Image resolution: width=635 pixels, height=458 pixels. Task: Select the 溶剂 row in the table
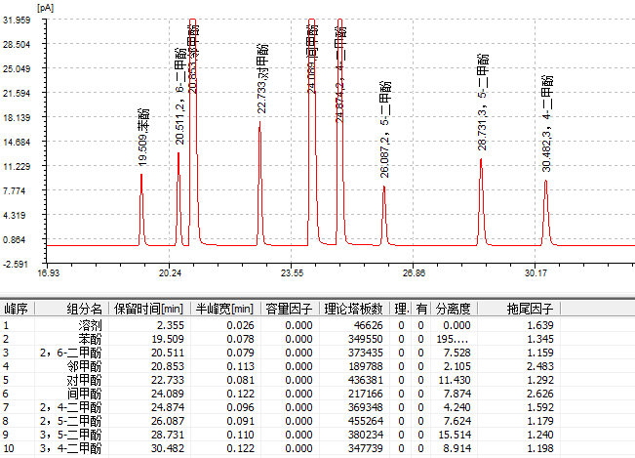(90, 325)
